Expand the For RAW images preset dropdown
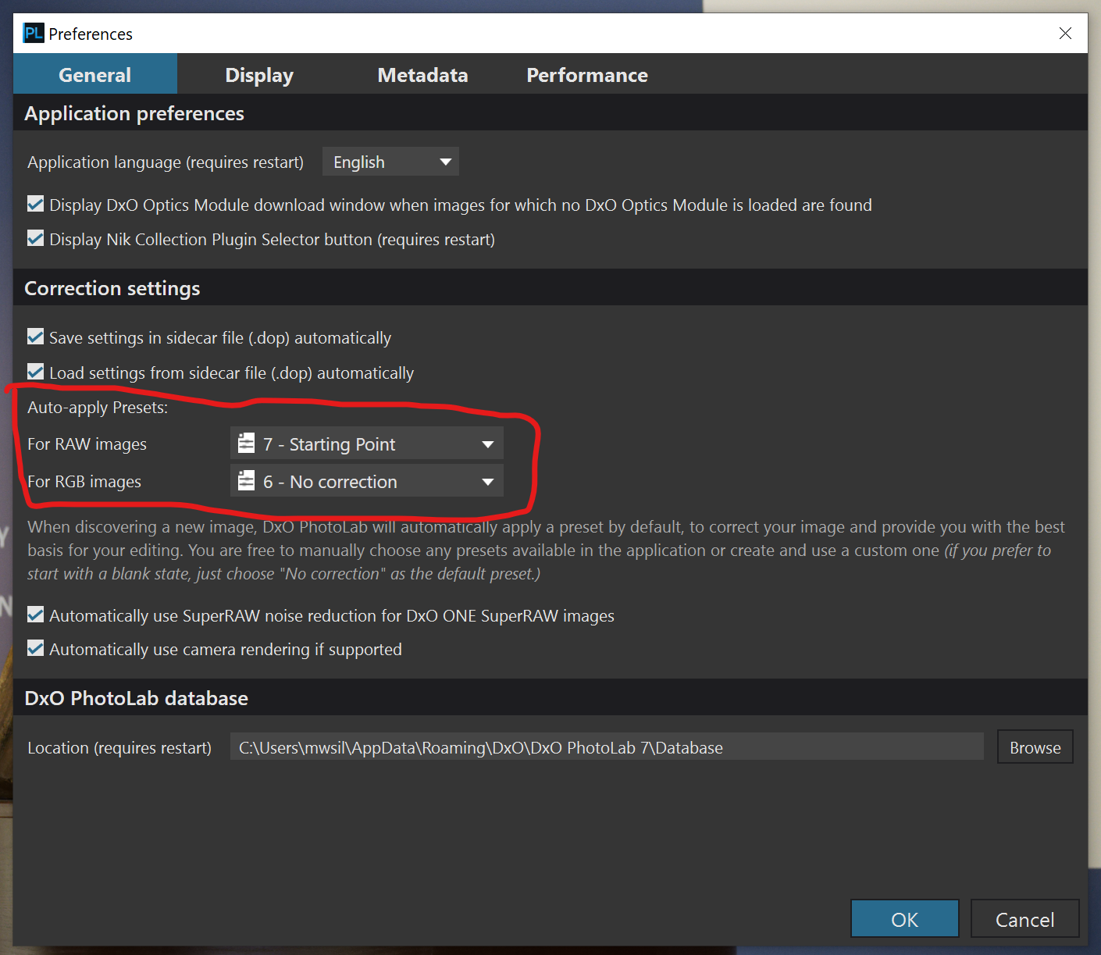 pos(367,444)
